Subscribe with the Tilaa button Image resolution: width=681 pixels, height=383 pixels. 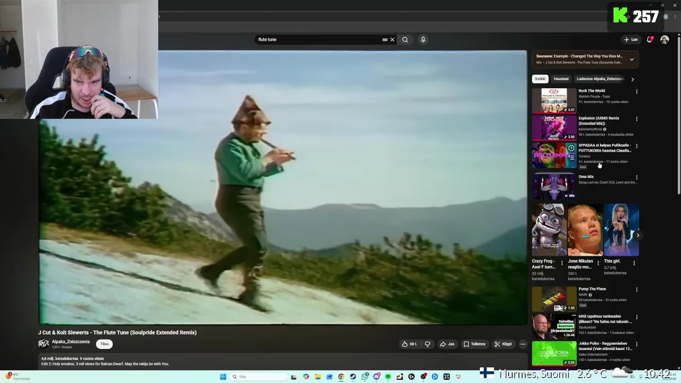coord(104,344)
